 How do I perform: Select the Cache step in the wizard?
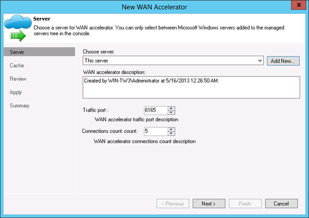click(17, 65)
